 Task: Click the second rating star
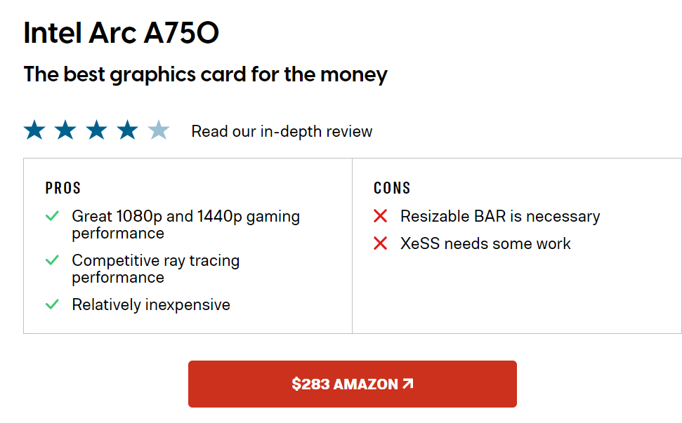coord(65,130)
